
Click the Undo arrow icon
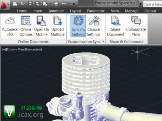(64, 4)
